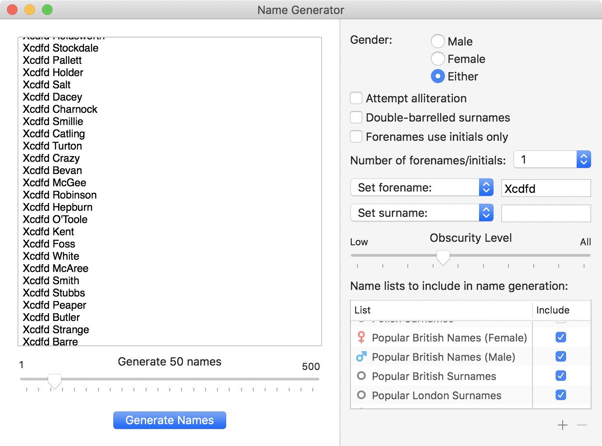This screenshot has width=602, height=446.
Task: Click the circle icon beside Popular British Surnames
Action: pyautogui.click(x=361, y=376)
